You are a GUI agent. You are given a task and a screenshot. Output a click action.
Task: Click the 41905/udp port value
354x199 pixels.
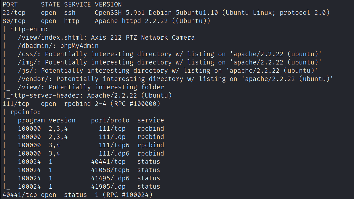pos(108,187)
